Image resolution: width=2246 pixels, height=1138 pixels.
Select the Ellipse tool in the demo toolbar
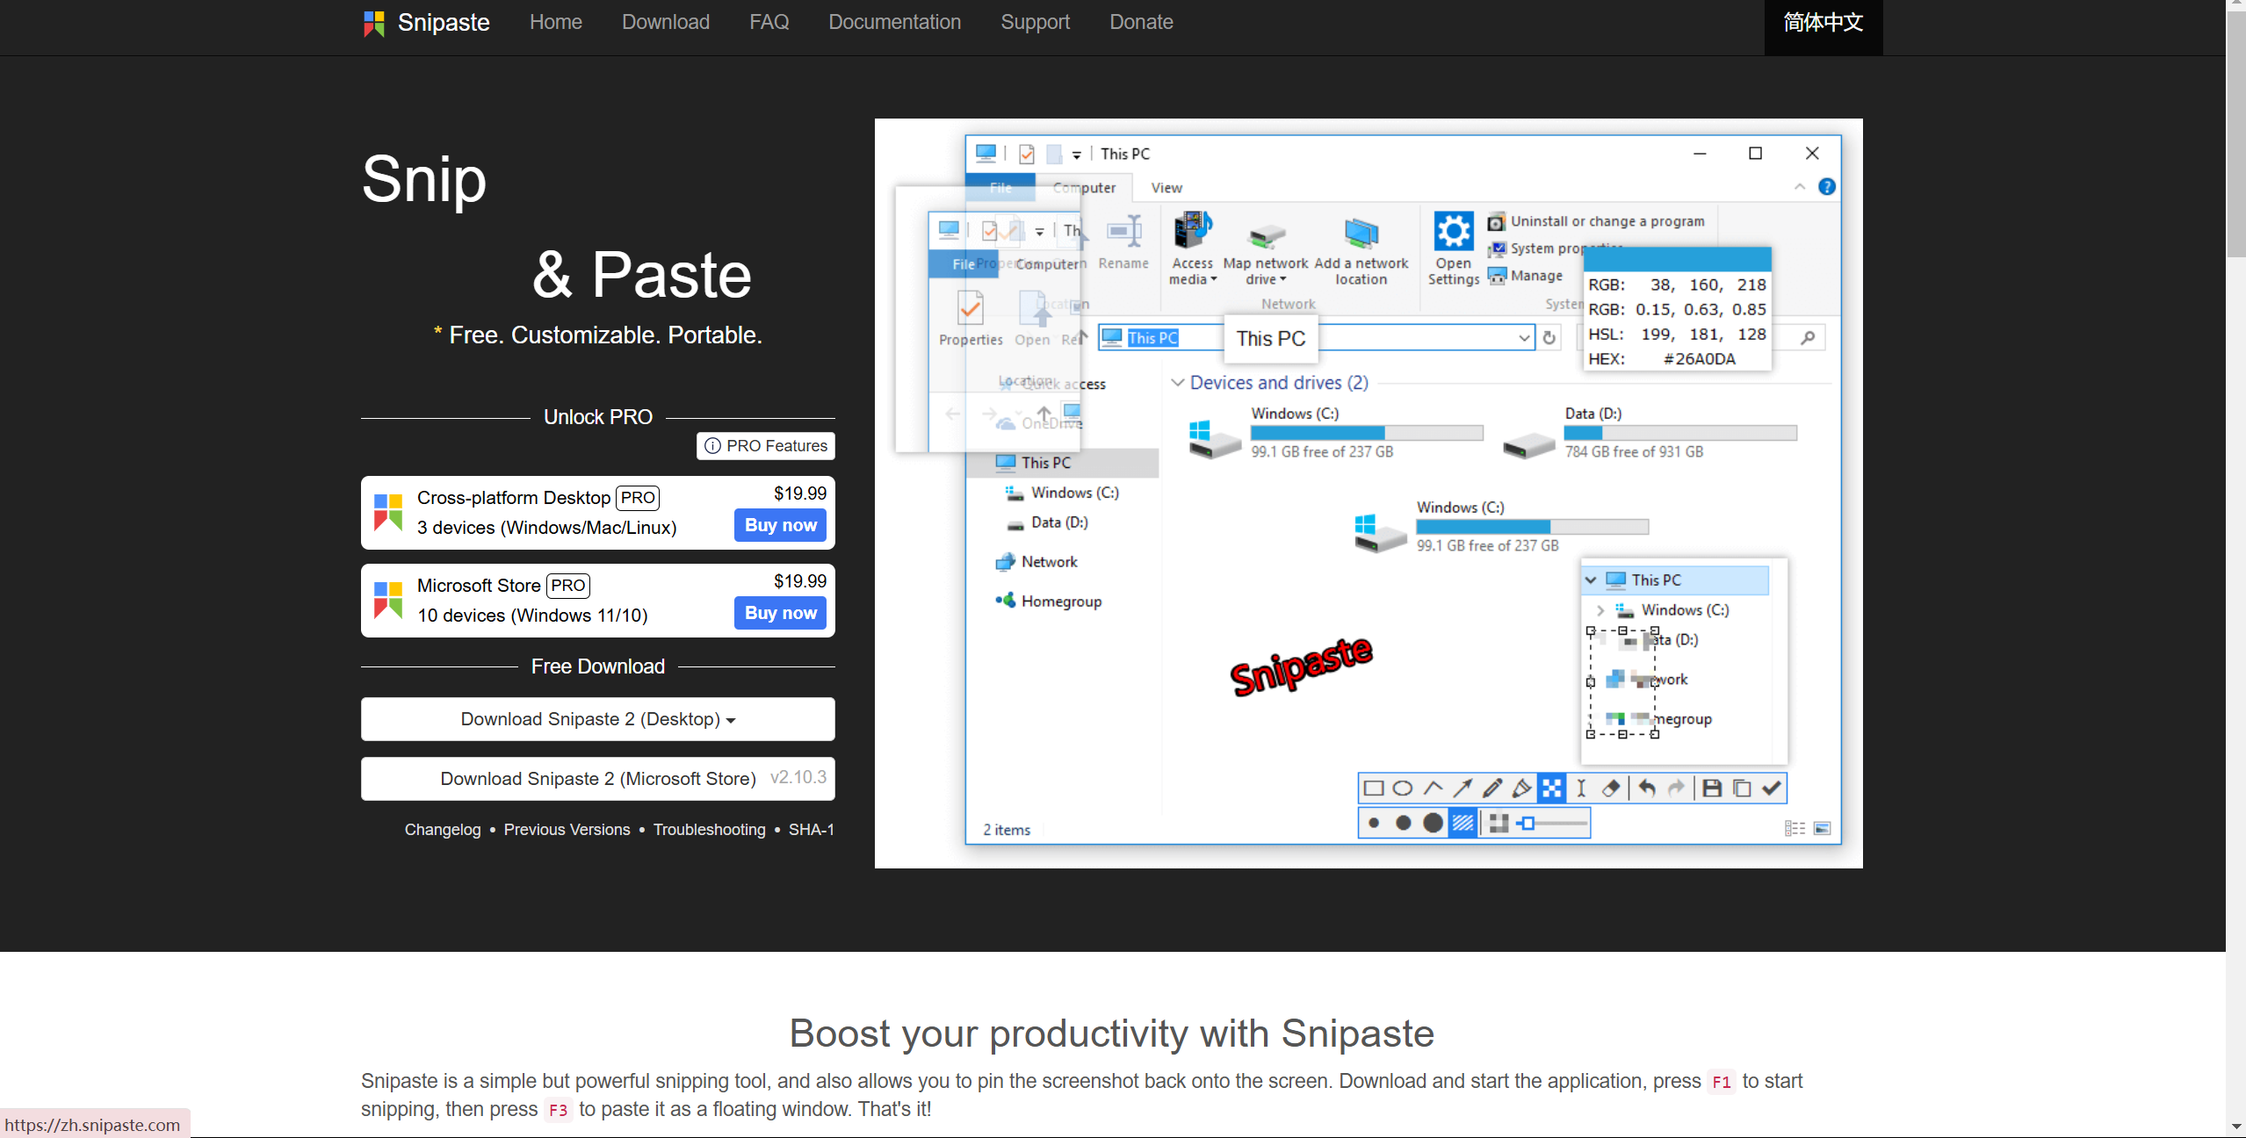click(1403, 789)
